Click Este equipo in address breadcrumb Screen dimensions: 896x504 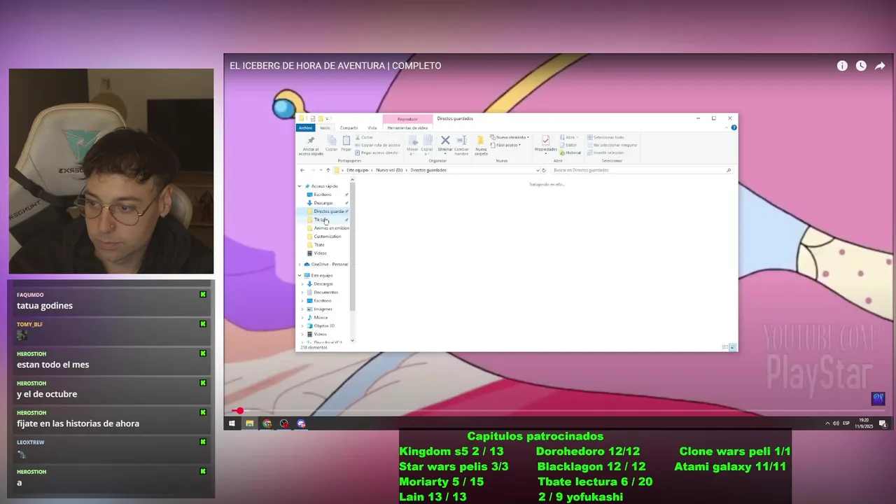[357, 170]
